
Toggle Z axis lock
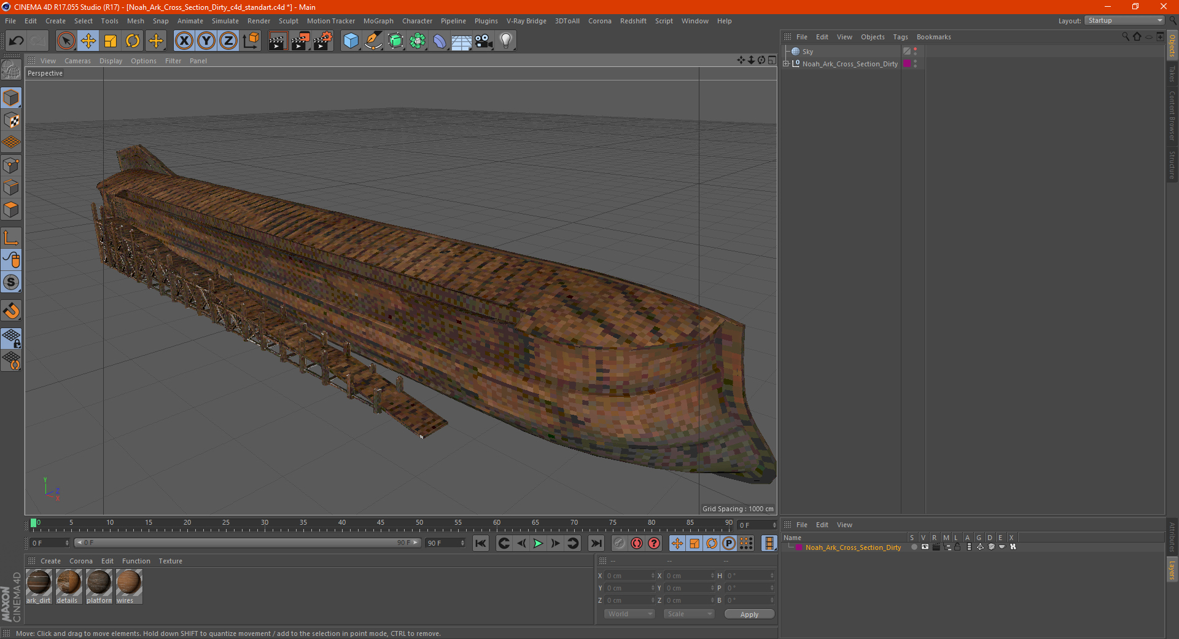click(228, 41)
